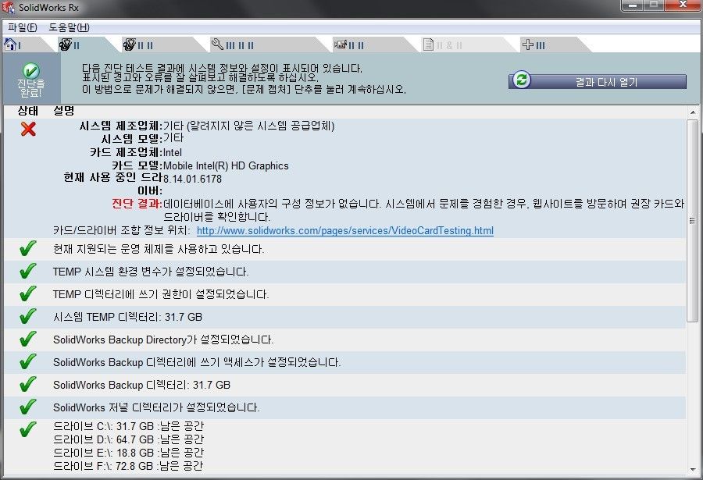Image resolution: width=703 pixels, height=480 pixels.
Task: Select the Mobile Intel(R) HD Graphics text
Action: 226,165
